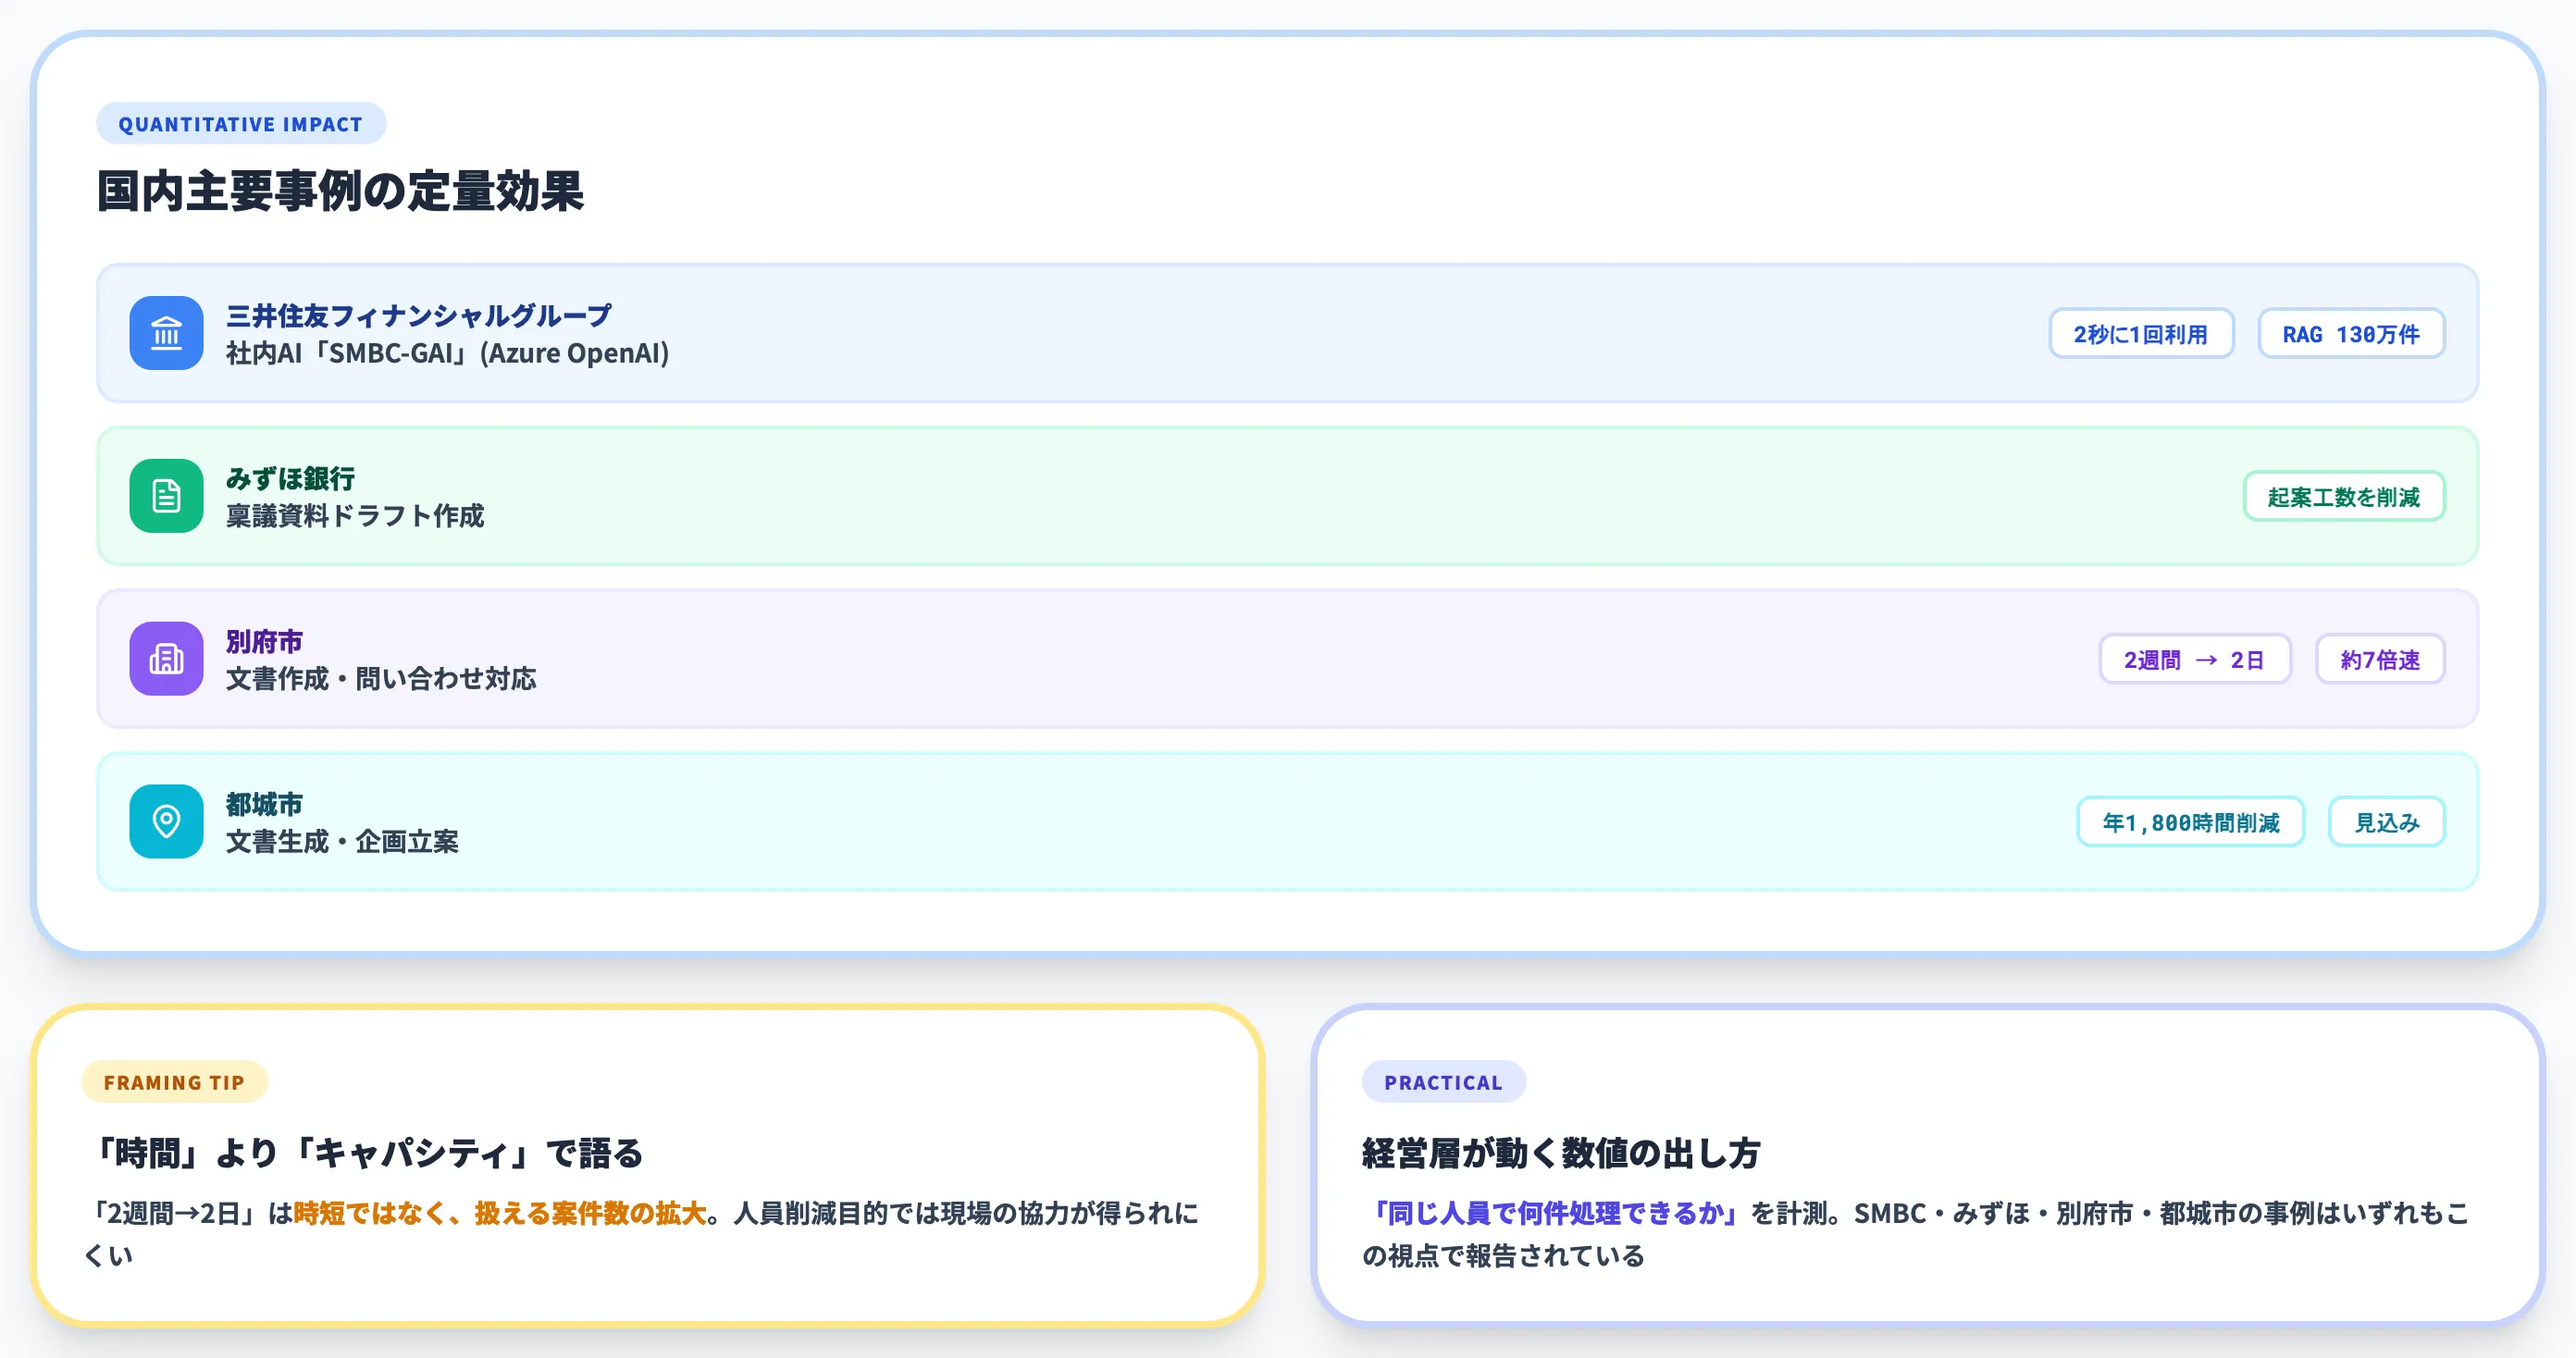Click the purple building icon for 別府市
Viewport: 2576px width, 1358px height.
tap(166, 659)
